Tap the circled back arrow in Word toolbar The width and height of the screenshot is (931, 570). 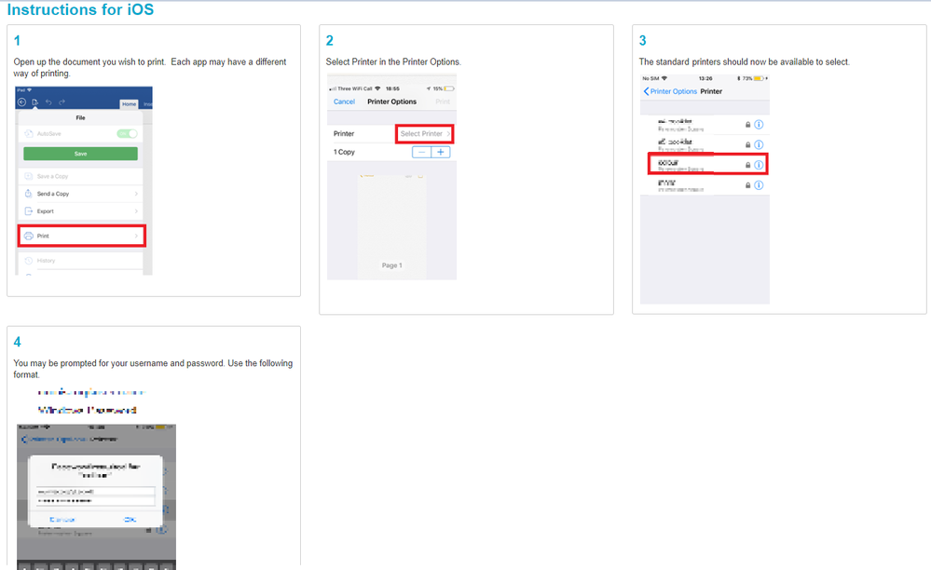coord(22,102)
